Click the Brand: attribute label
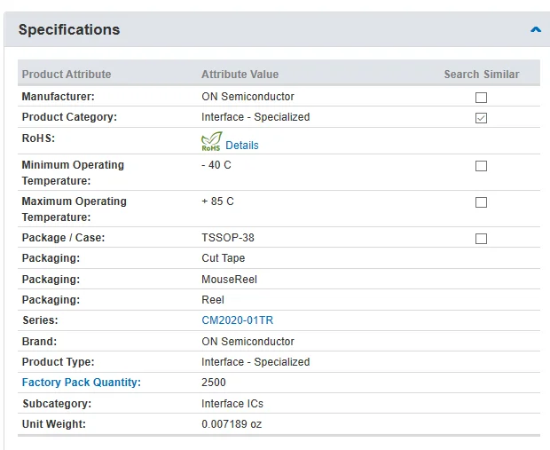 39,342
